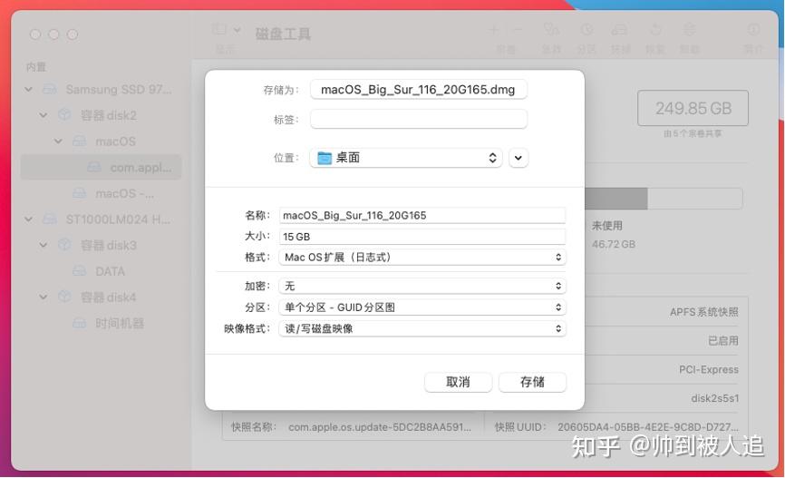The width and height of the screenshot is (785, 478).
Task: Open the View options chevron in toolbar
Action: (x=237, y=30)
